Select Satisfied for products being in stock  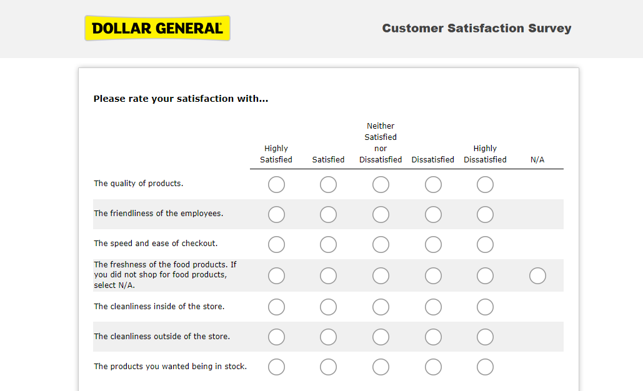coord(328,367)
